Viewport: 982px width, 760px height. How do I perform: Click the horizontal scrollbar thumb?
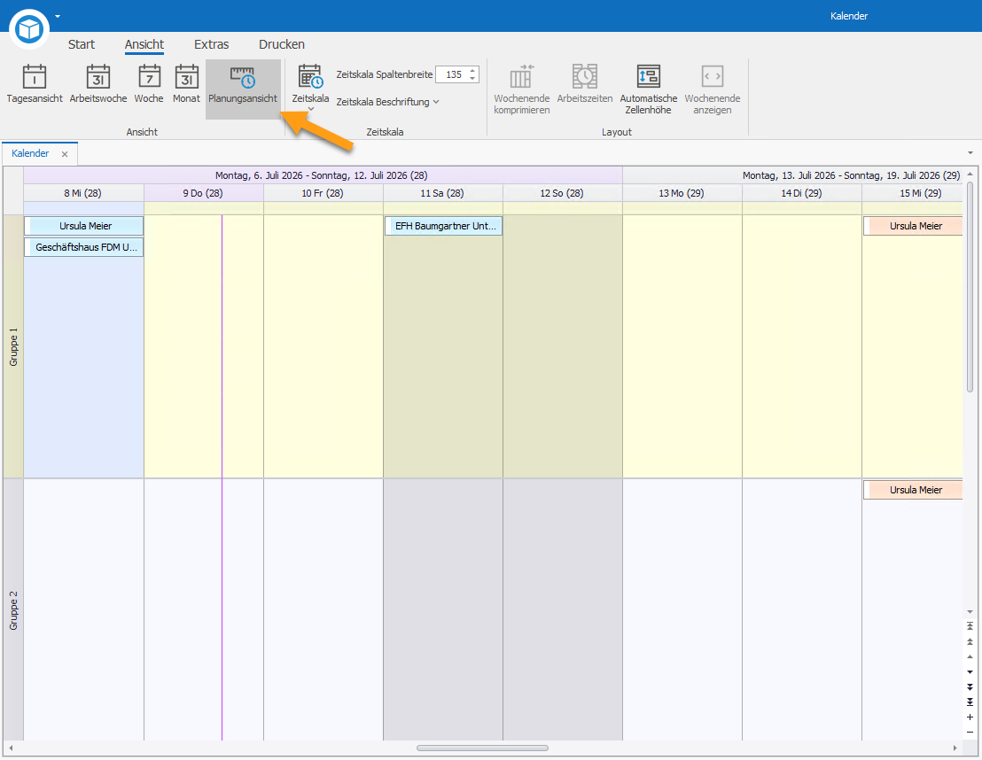[482, 748]
